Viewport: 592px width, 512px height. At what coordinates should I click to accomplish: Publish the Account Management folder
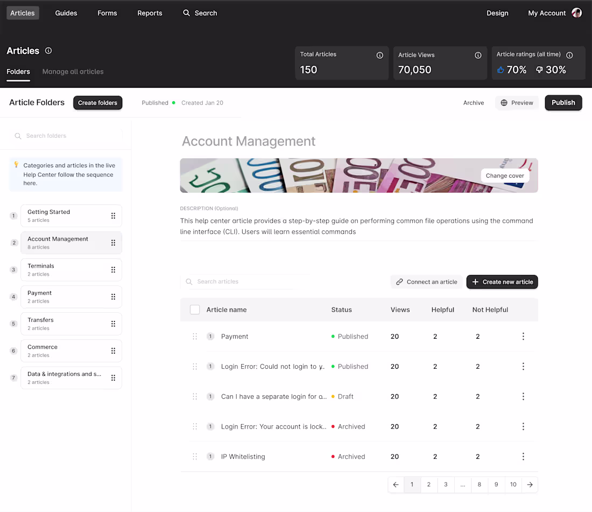point(563,102)
